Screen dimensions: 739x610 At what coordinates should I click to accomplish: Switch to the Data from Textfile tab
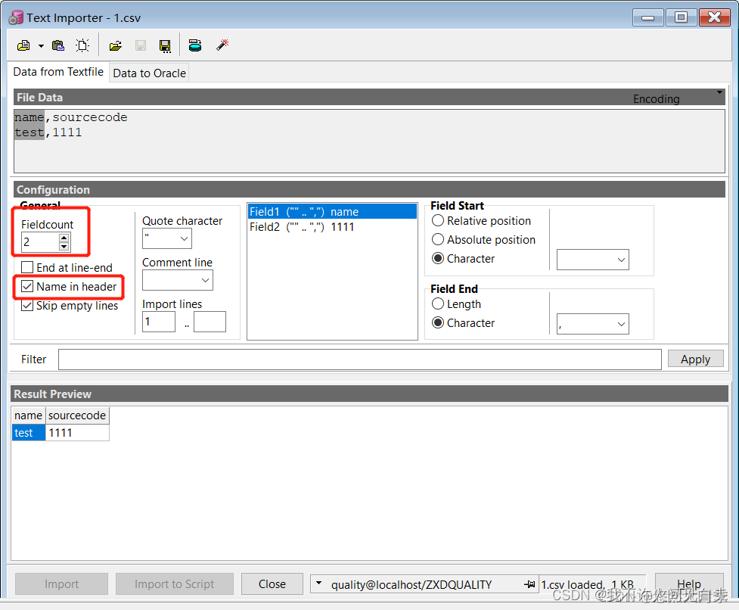[x=58, y=72]
